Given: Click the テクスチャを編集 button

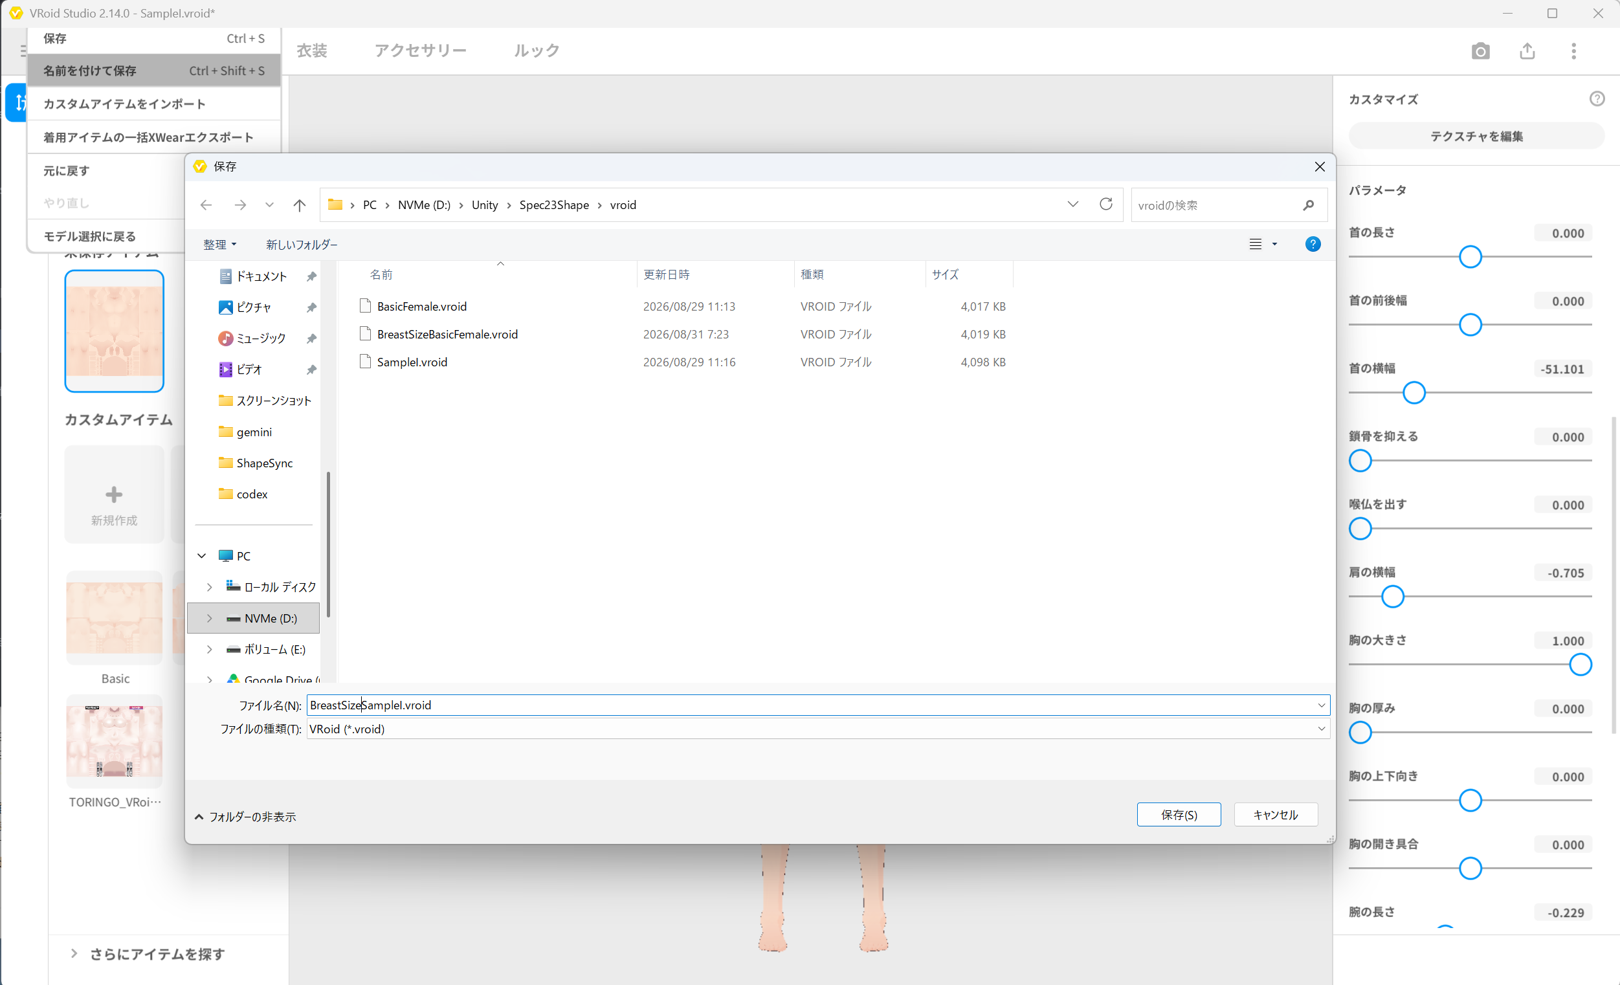Looking at the screenshot, I should point(1476,136).
